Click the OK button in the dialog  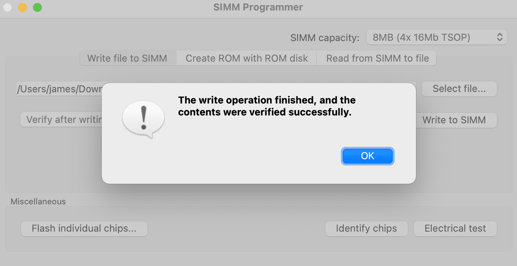[x=367, y=156]
